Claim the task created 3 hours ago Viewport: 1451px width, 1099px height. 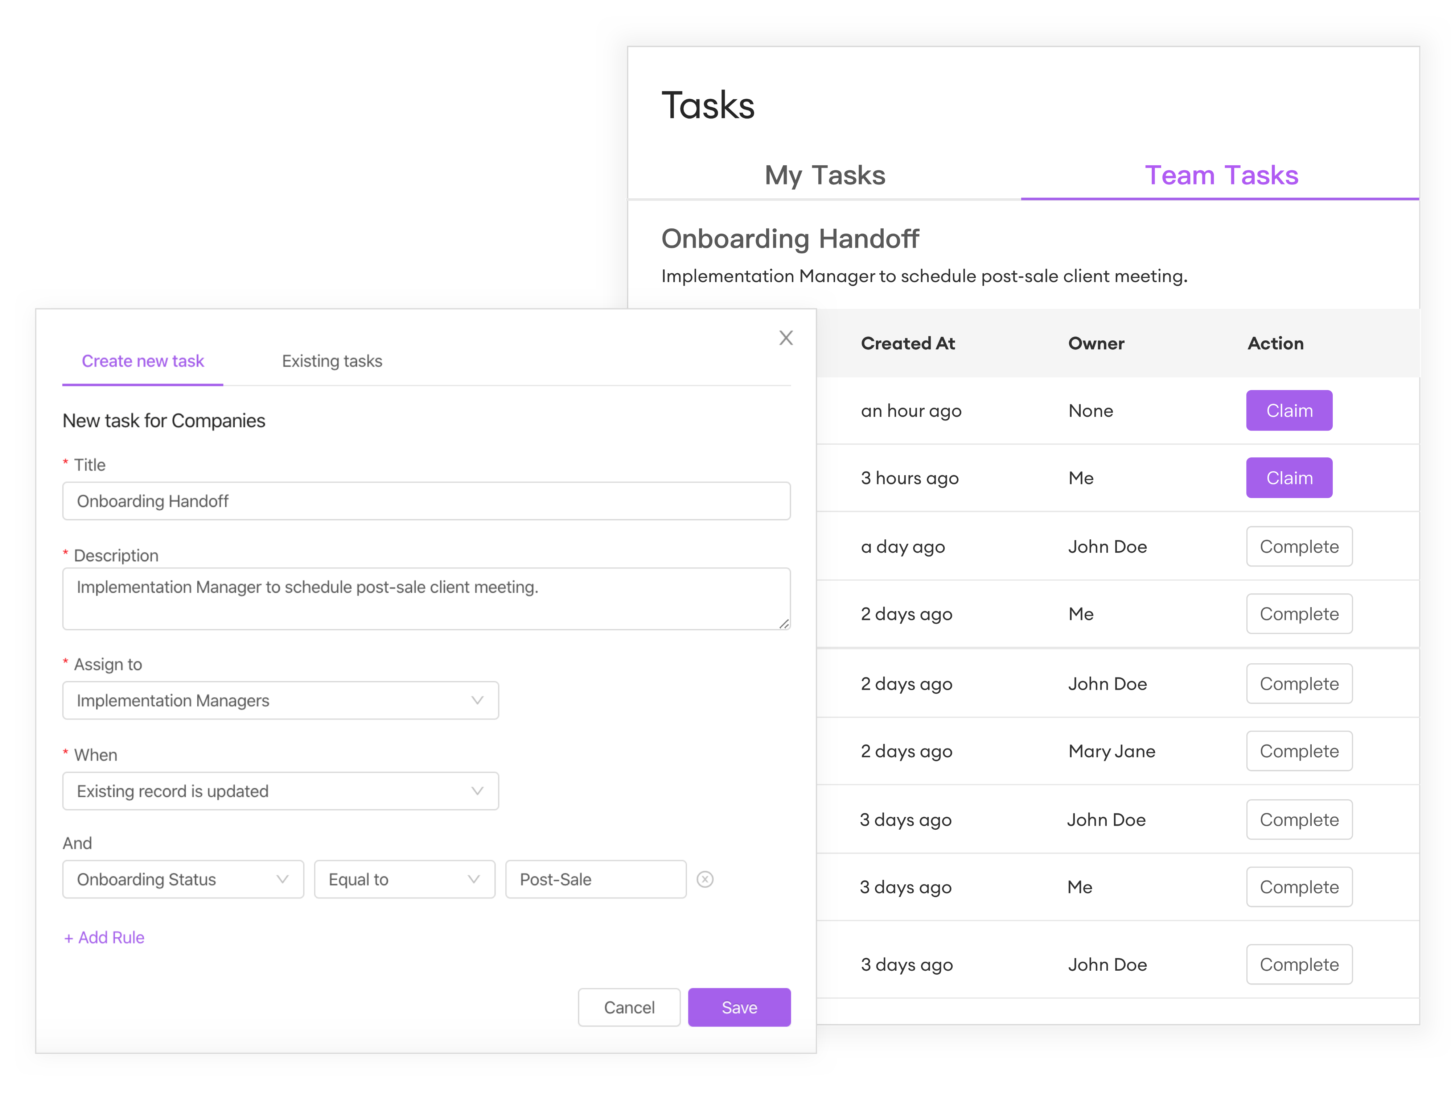(x=1289, y=478)
